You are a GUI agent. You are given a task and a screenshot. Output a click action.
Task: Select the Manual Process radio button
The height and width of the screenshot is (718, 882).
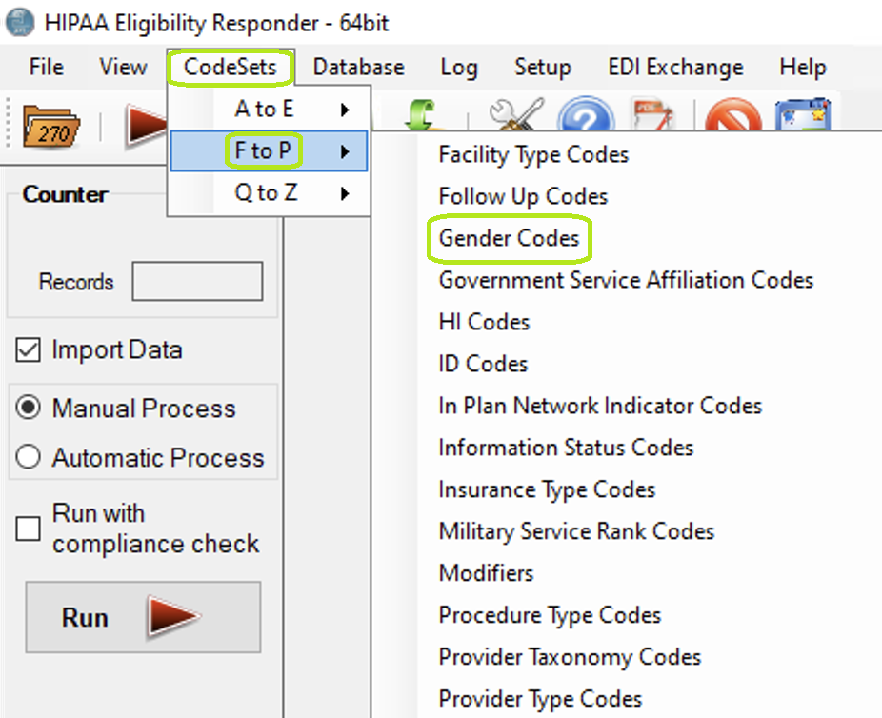pos(28,407)
